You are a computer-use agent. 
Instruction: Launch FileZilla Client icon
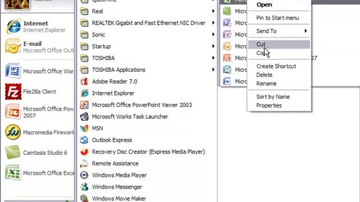pyautogui.click(x=13, y=91)
